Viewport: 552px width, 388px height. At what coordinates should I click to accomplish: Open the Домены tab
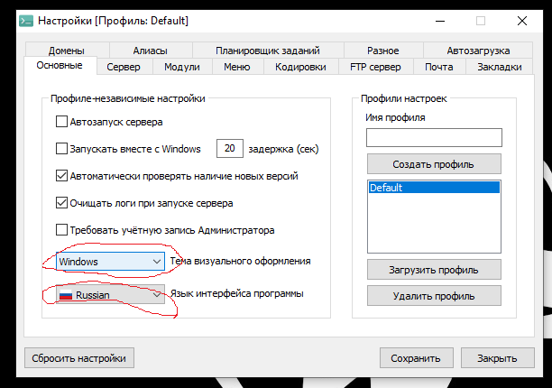click(x=65, y=51)
